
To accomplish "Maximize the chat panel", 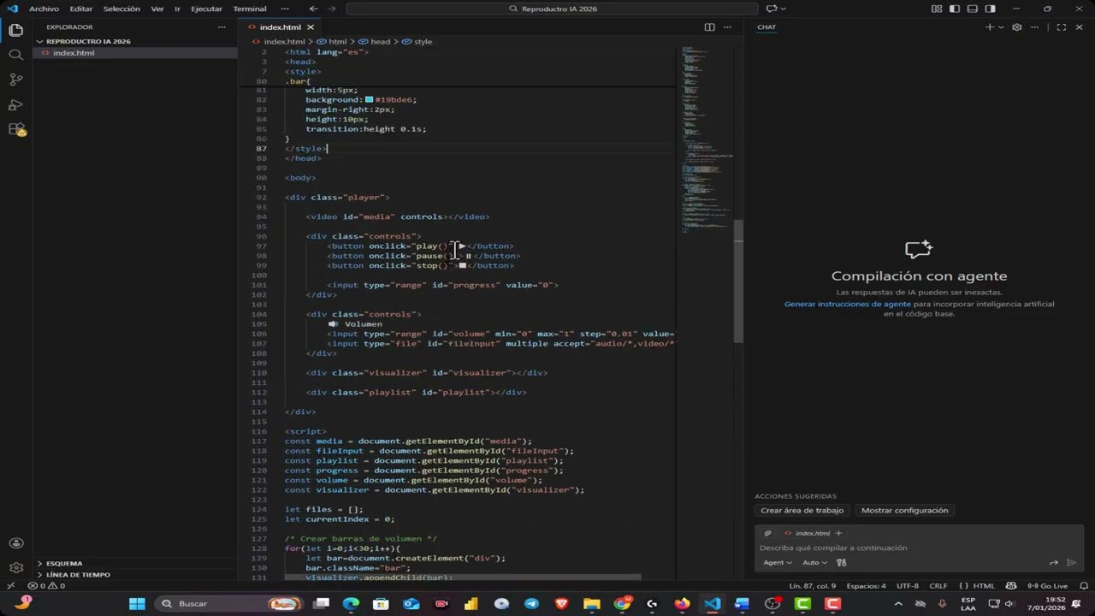I will tap(1061, 27).
